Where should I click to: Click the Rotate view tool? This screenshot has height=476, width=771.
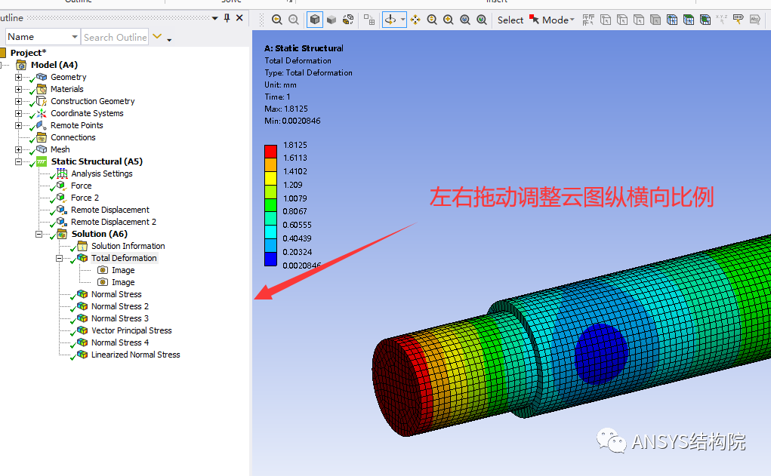(x=390, y=20)
